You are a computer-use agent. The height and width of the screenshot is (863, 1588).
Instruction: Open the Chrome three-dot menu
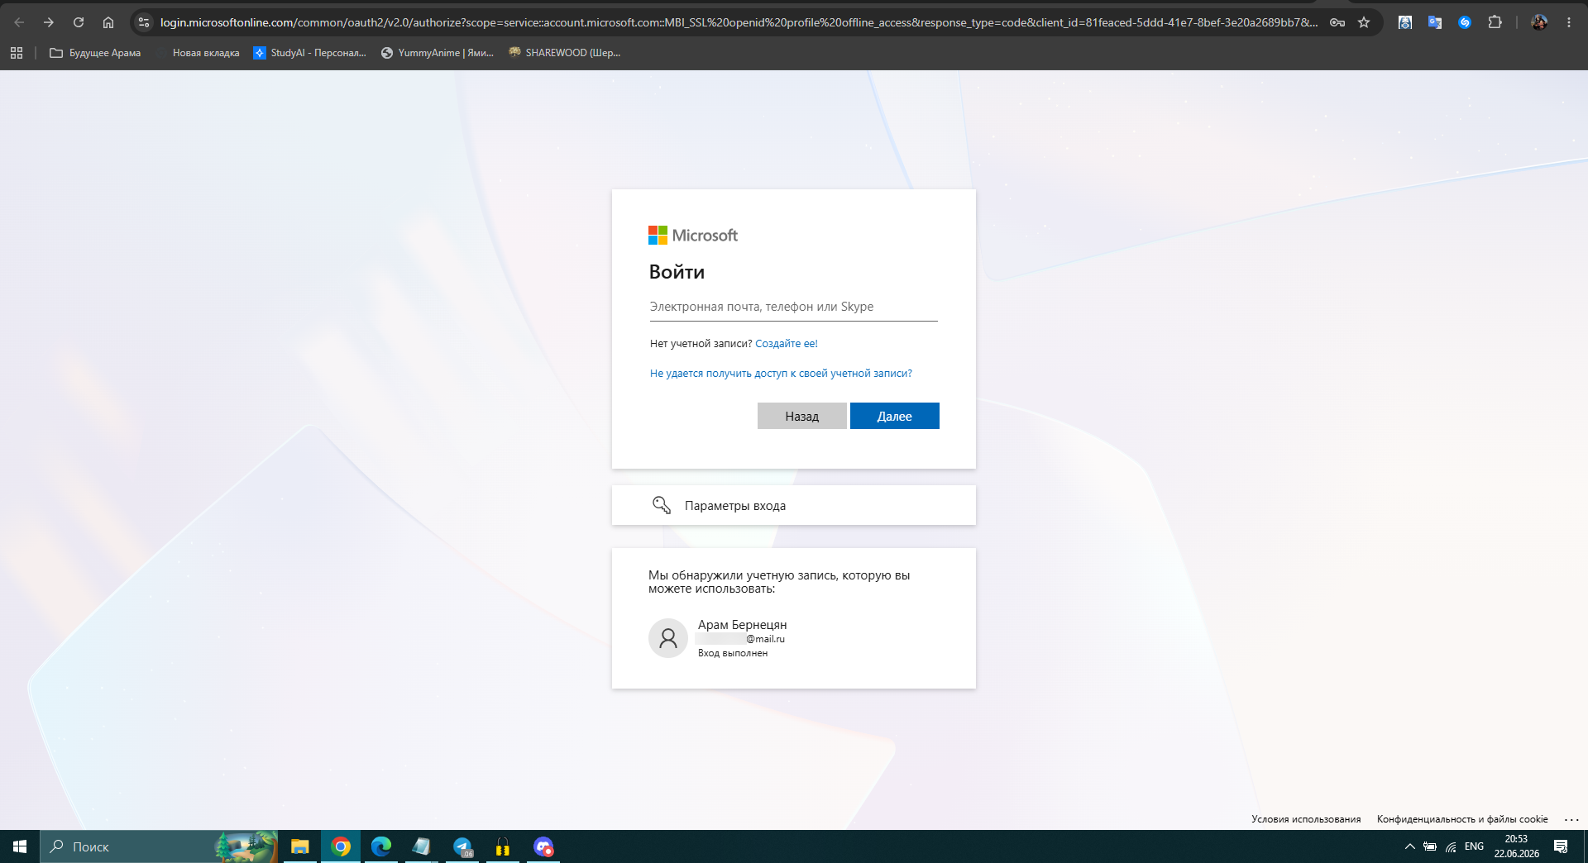(x=1569, y=22)
